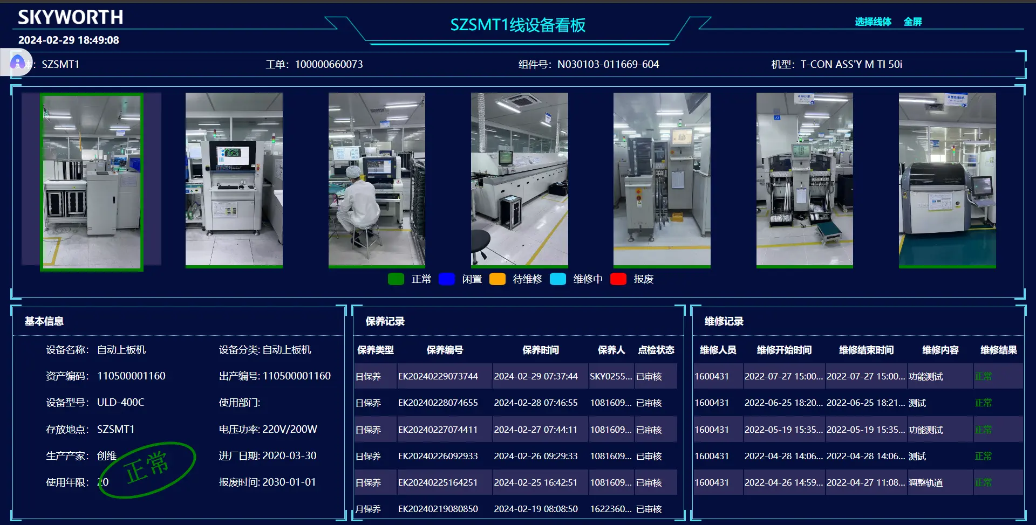Click the orange 待维修 legend swatch
This screenshot has width=1036, height=525.
point(497,279)
